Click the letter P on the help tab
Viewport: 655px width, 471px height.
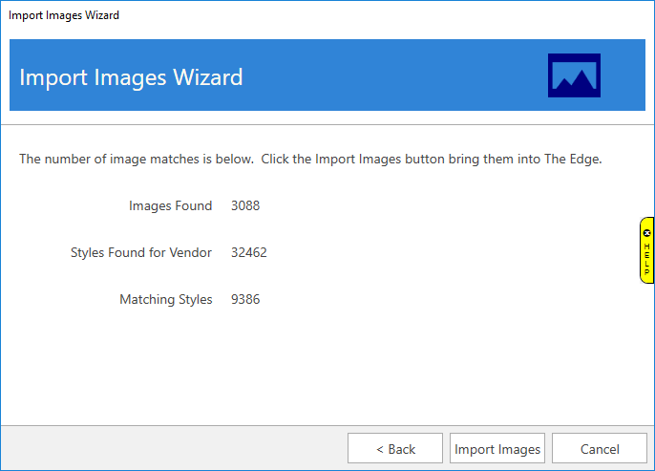click(x=646, y=272)
